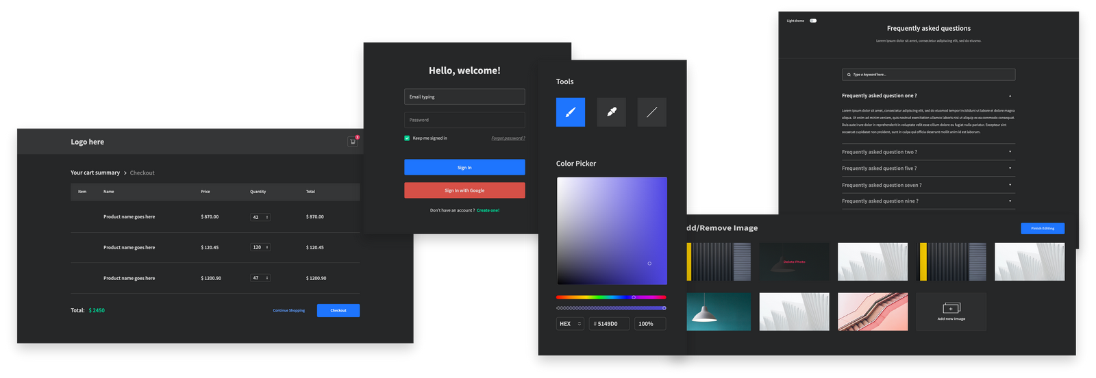
Task: Open the shopping cart icon
Action: [x=353, y=142]
